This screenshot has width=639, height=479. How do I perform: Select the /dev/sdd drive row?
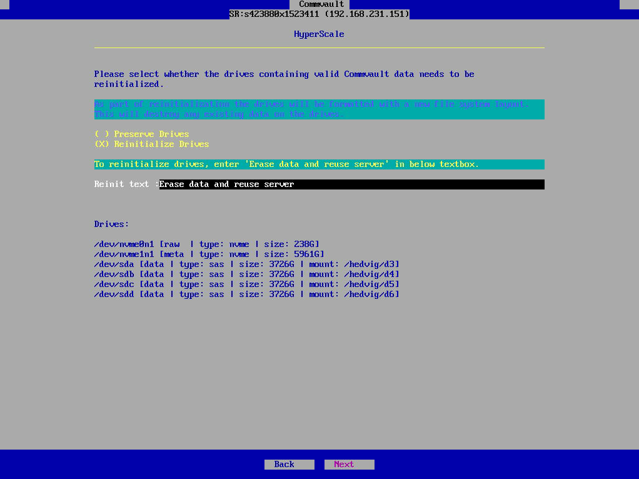point(246,295)
